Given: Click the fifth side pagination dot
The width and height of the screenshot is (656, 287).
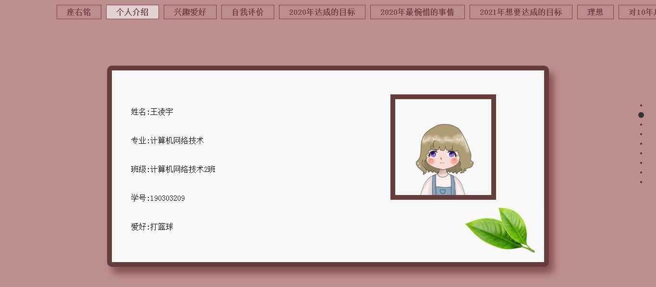Looking at the screenshot, I should tap(641, 144).
